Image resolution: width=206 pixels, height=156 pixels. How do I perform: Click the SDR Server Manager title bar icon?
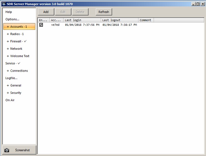(x=4, y=4)
